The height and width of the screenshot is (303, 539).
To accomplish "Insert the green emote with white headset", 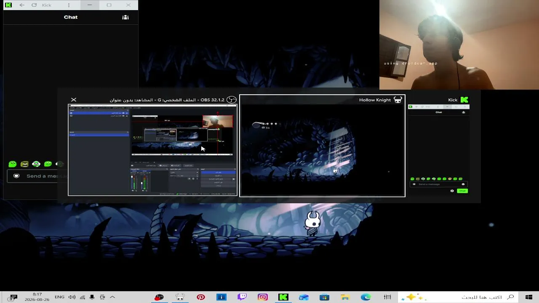I will pyautogui.click(x=36, y=164).
